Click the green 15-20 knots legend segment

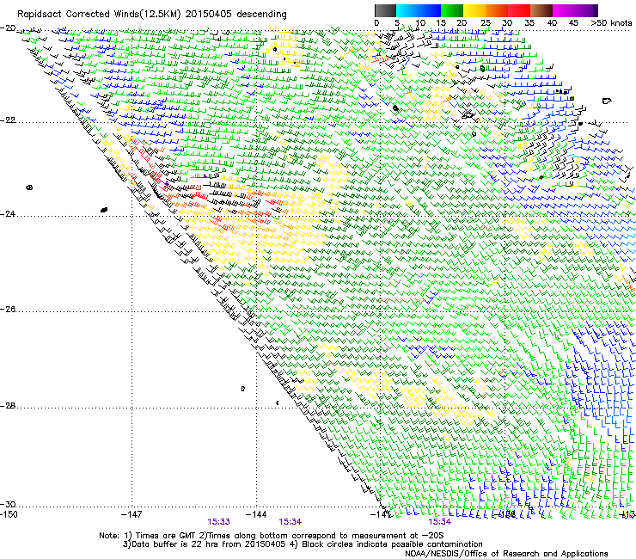(452, 10)
